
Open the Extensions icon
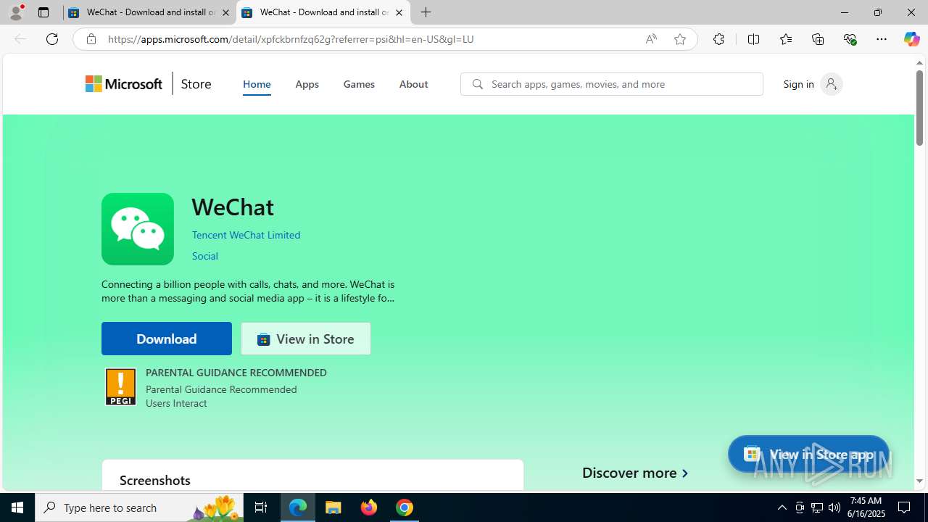pyautogui.click(x=718, y=39)
